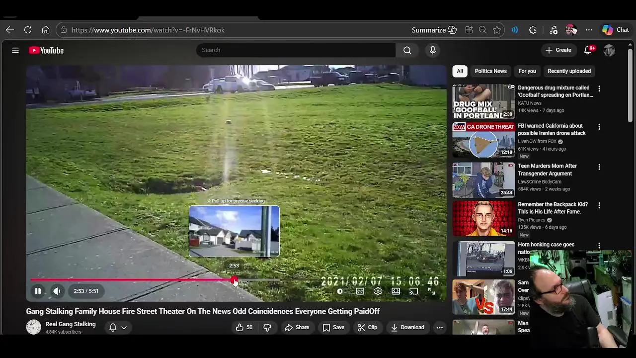Open YouTube hamburger guide menu
636x358 pixels.
(15, 50)
